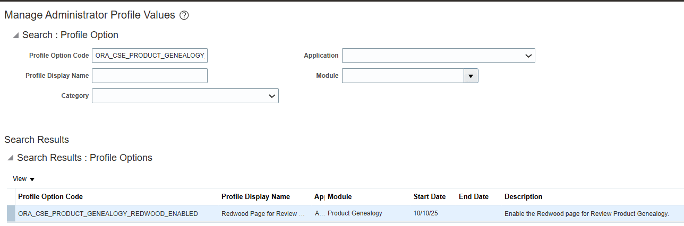Click the Module input field
This screenshot has width=684, height=226.
click(403, 76)
